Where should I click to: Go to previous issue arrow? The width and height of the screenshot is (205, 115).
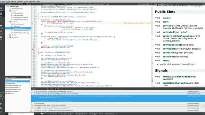click(x=50, y=89)
